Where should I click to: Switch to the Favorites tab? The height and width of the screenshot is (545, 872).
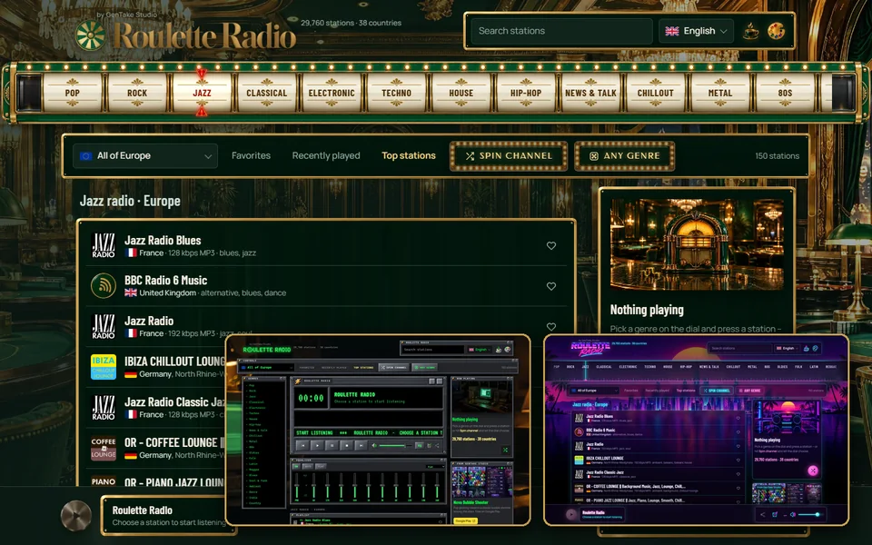pyautogui.click(x=251, y=155)
